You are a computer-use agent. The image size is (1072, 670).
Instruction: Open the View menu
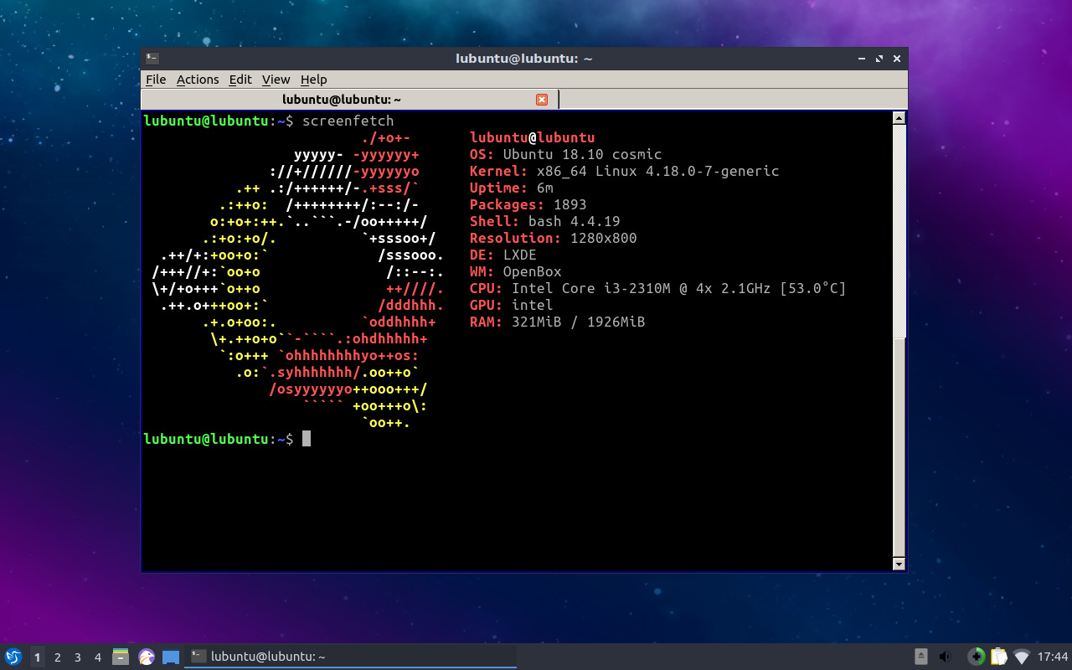tap(276, 80)
